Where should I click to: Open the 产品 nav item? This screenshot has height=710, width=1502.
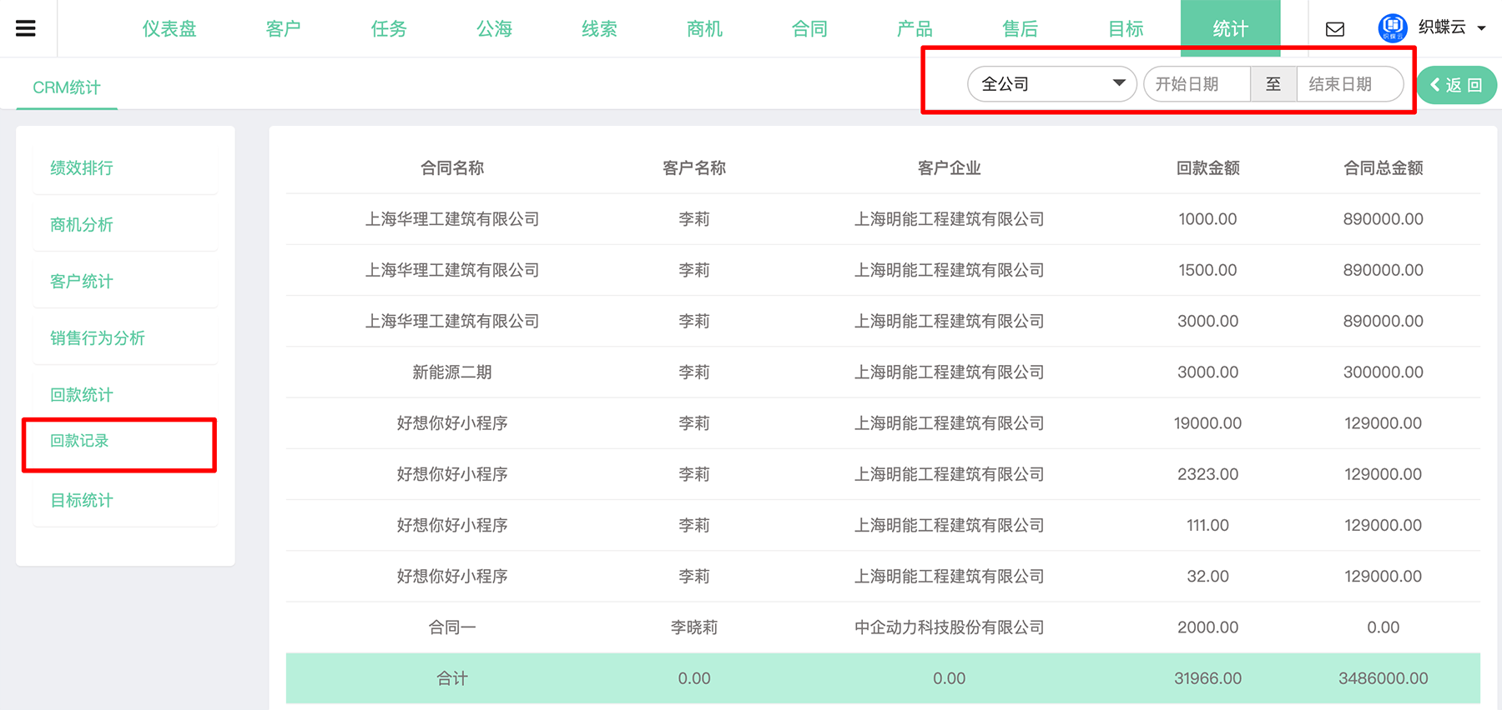coord(915,29)
